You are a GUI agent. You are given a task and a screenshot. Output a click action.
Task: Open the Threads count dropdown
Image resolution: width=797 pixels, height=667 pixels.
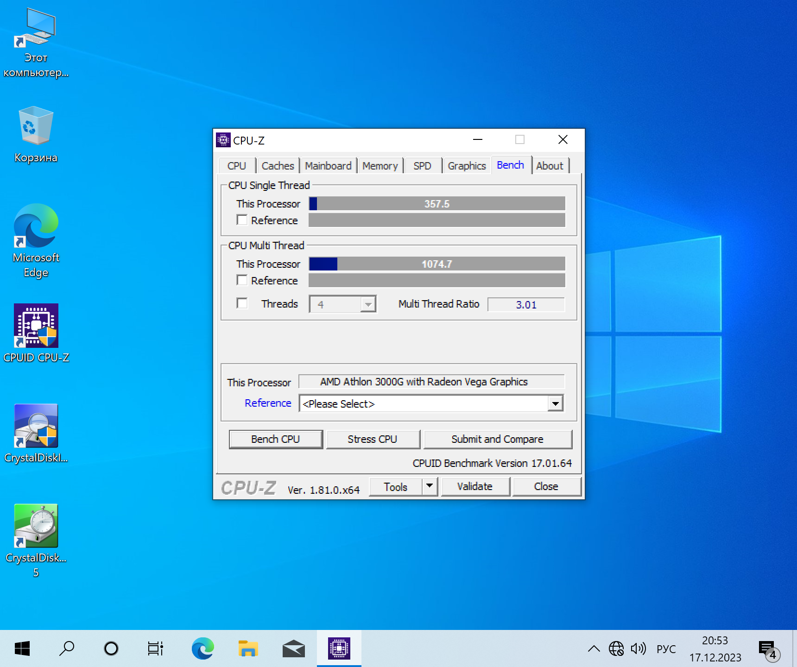click(x=368, y=304)
